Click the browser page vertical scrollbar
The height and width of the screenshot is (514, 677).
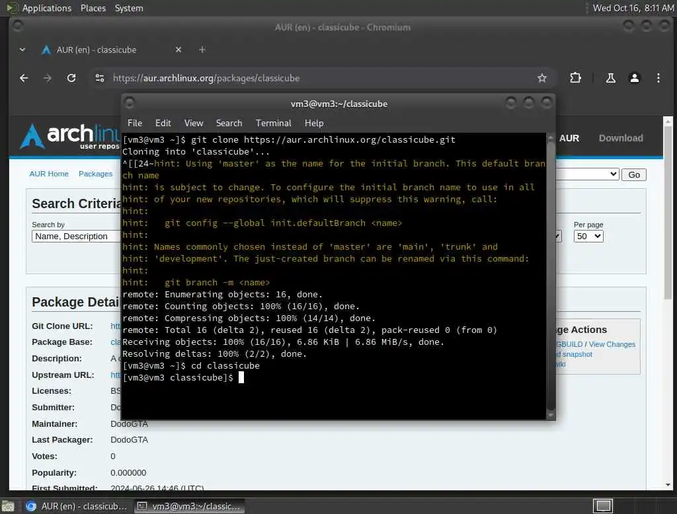click(x=668, y=302)
